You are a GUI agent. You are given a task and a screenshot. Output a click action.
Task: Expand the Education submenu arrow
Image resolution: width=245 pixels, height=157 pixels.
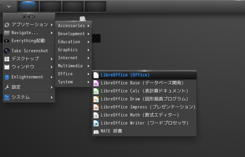tap(88, 42)
